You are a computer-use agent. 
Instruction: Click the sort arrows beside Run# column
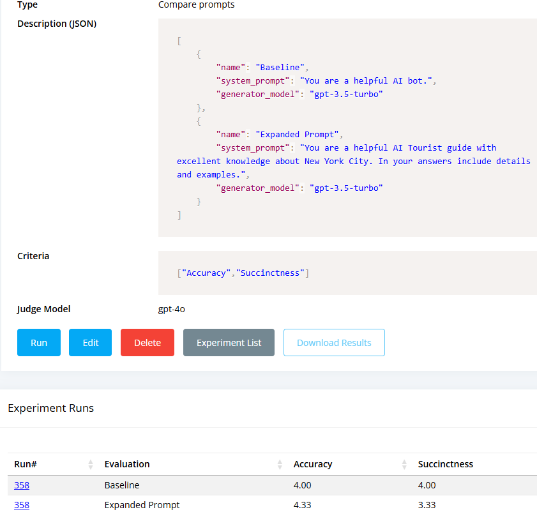[x=90, y=464]
